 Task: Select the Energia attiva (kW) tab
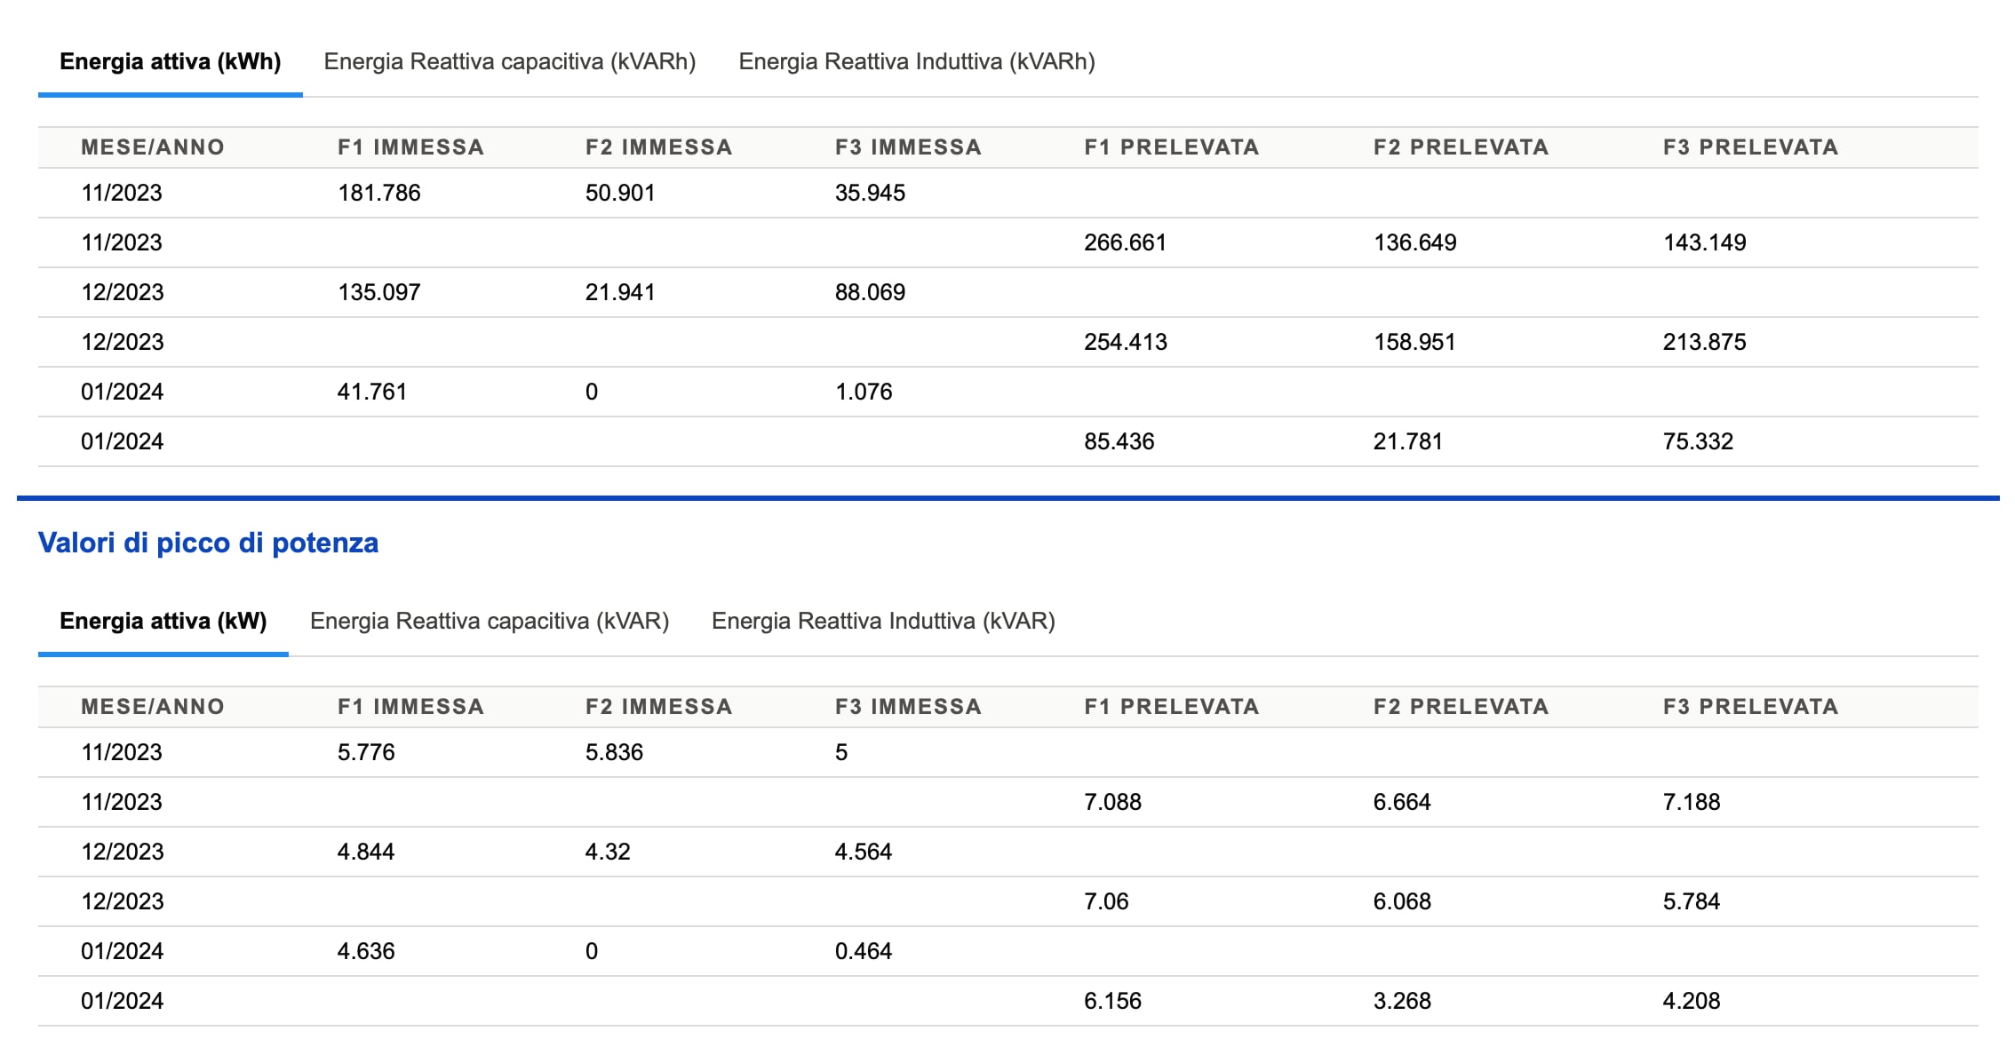point(163,621)
